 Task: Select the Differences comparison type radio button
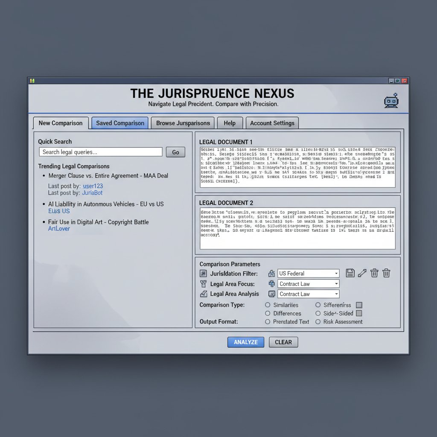(x=268, y=313)
